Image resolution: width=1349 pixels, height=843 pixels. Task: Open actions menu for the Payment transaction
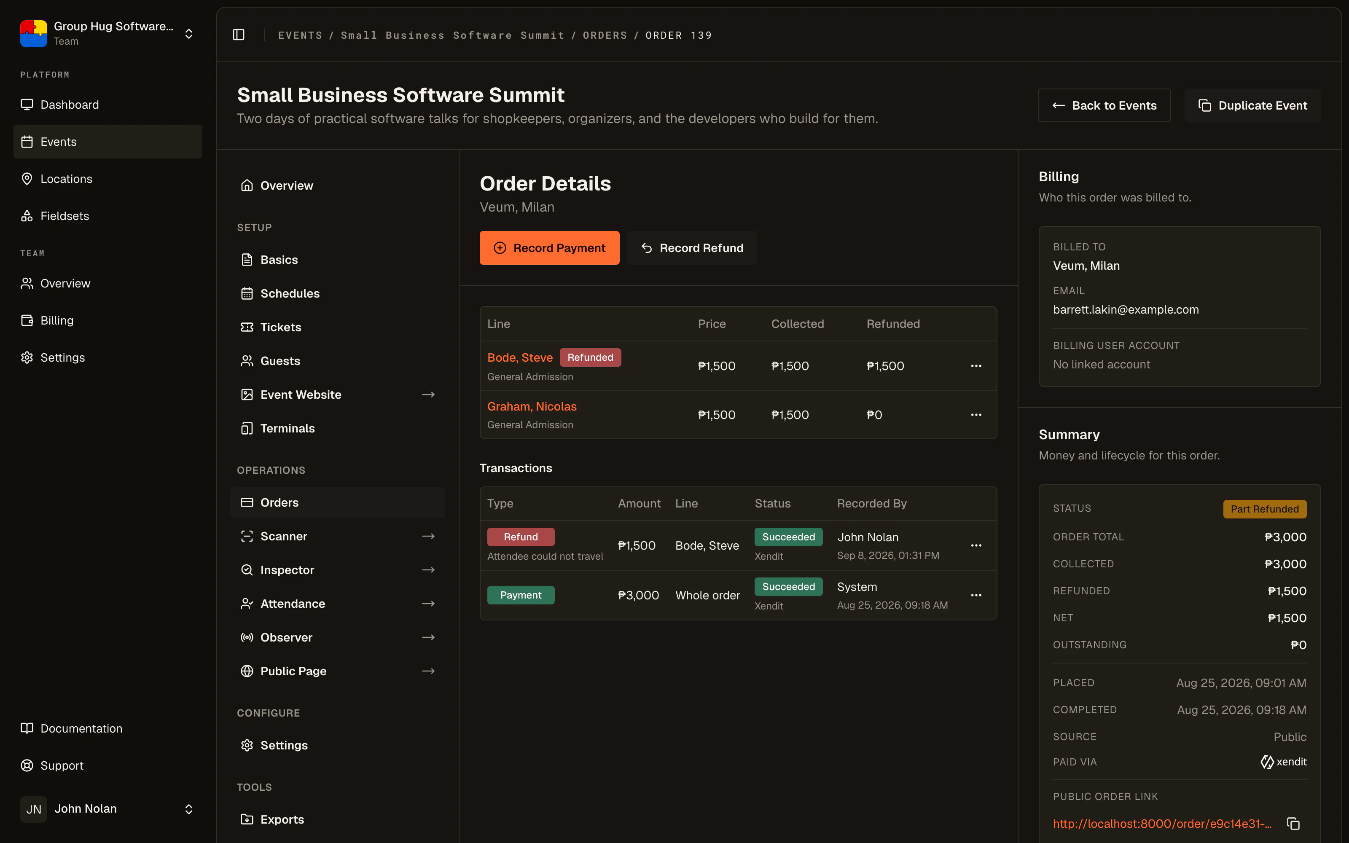tap(976, 595)
